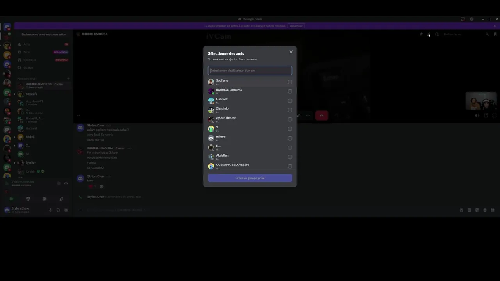Viewport: 500px width, 281px height.
Task: Deafen with the headphones icon
Action: coord(58,210)
